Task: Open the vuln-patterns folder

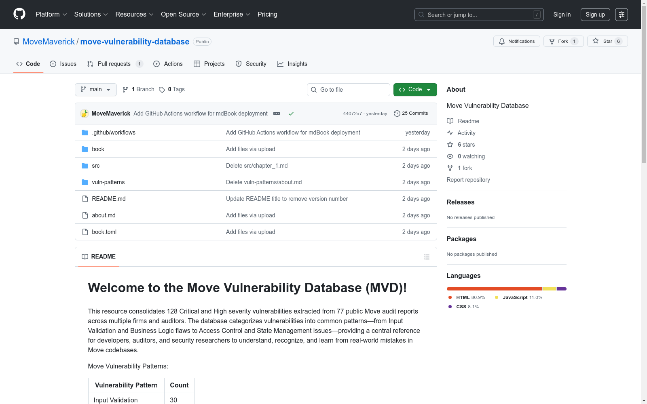Action: [x=108, y=182]
